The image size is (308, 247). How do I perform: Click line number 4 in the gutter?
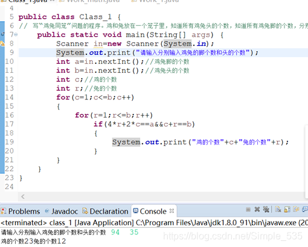11,8
